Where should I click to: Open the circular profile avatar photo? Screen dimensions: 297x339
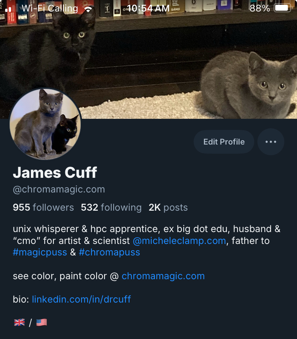[x=46, y=124]
